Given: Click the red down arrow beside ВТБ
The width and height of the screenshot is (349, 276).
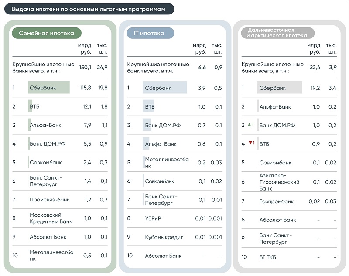Looking at the screenshot, I should [x=250, y=143].
